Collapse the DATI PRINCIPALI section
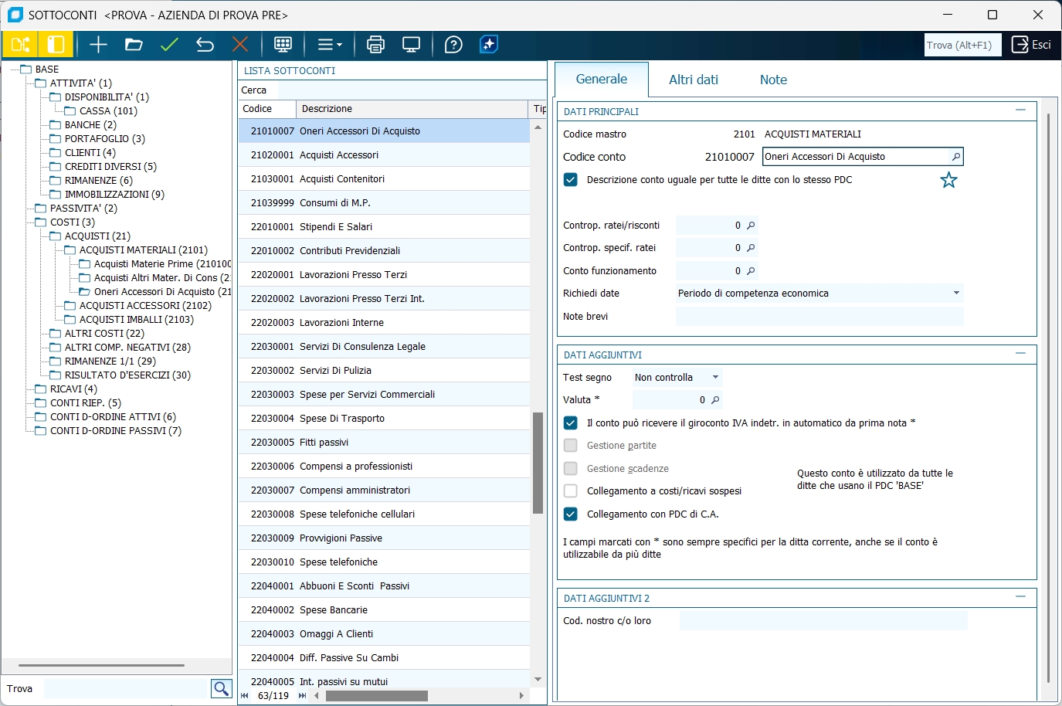Image resolution: width=1062 pixels, height=706 pixels. 1020,110
